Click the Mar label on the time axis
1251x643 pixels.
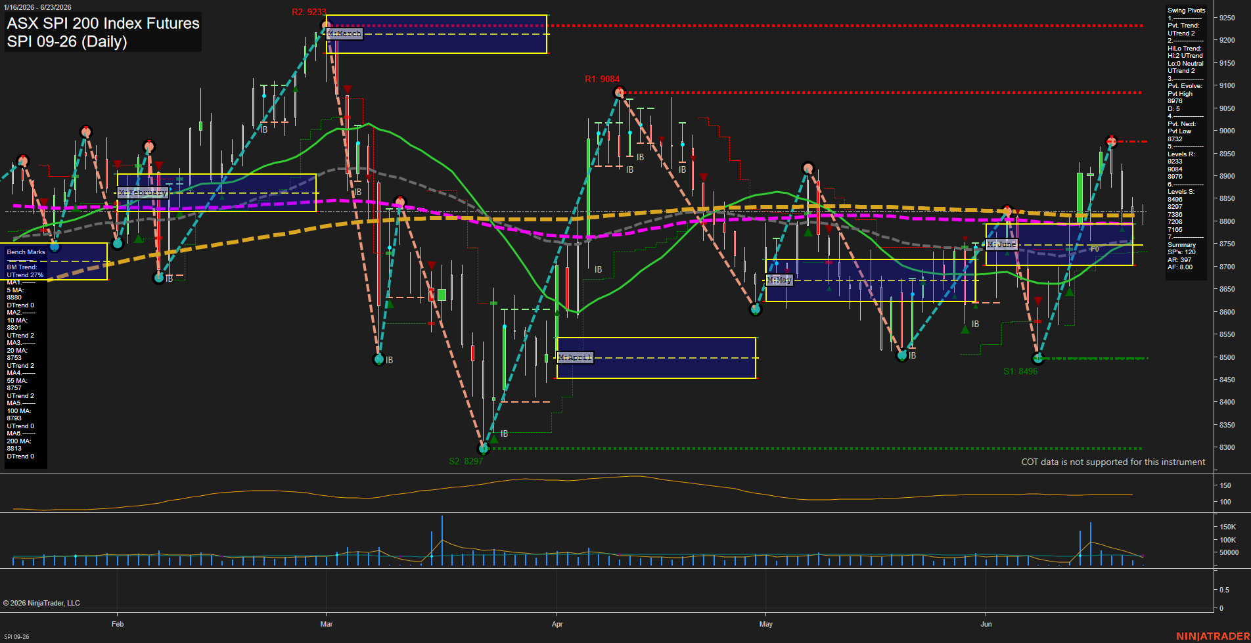[327, 624]
